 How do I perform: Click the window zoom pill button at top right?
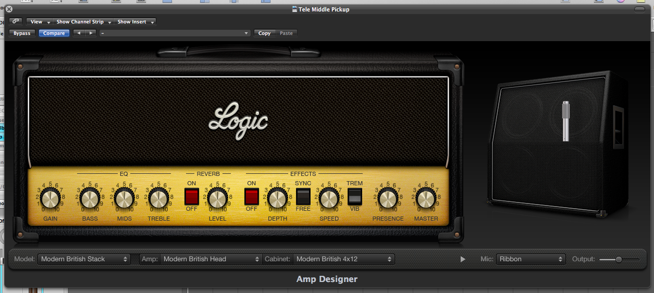click(639, 9)
